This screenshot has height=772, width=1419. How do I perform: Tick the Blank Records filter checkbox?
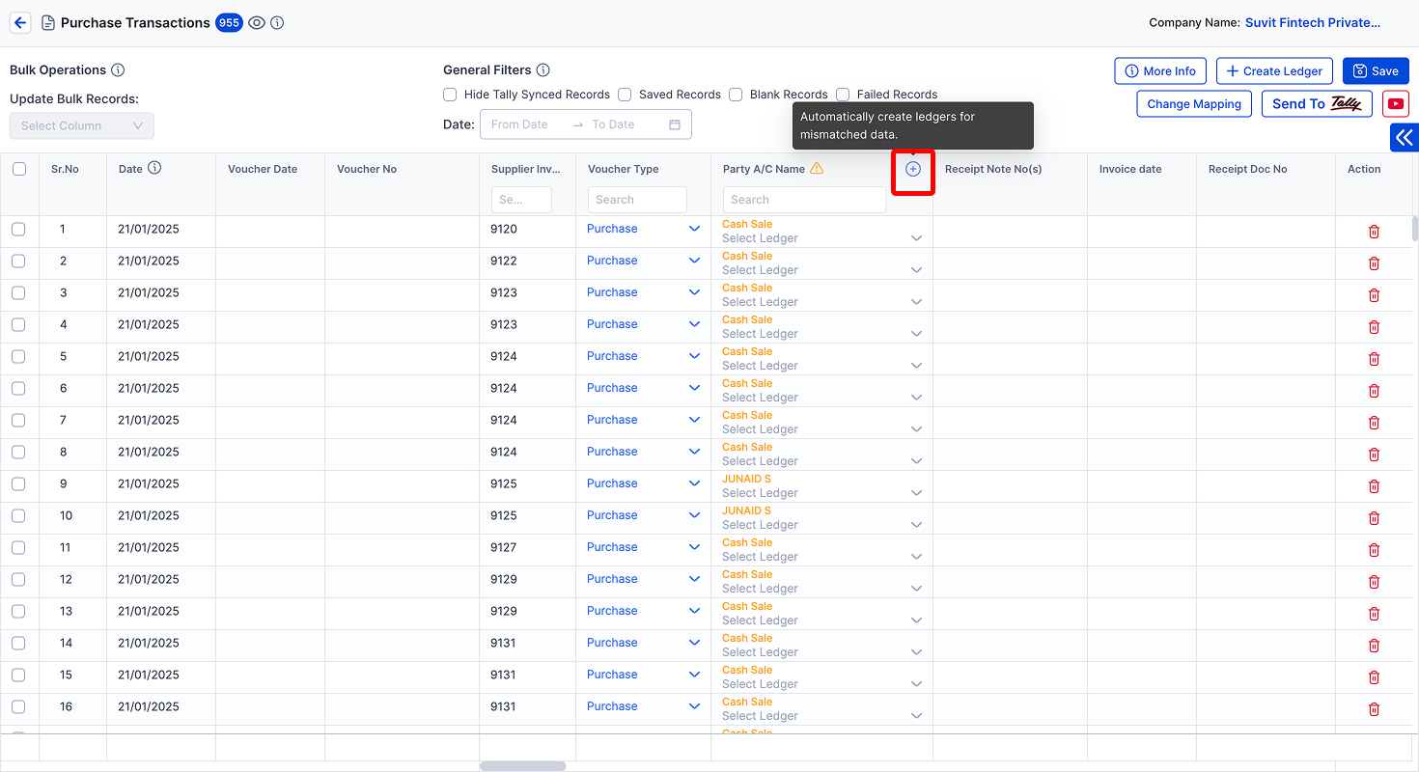coord(736,95)
